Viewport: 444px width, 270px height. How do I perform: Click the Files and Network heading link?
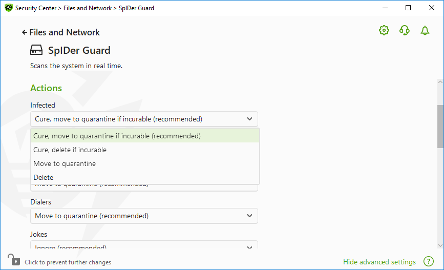pos(65,32)
